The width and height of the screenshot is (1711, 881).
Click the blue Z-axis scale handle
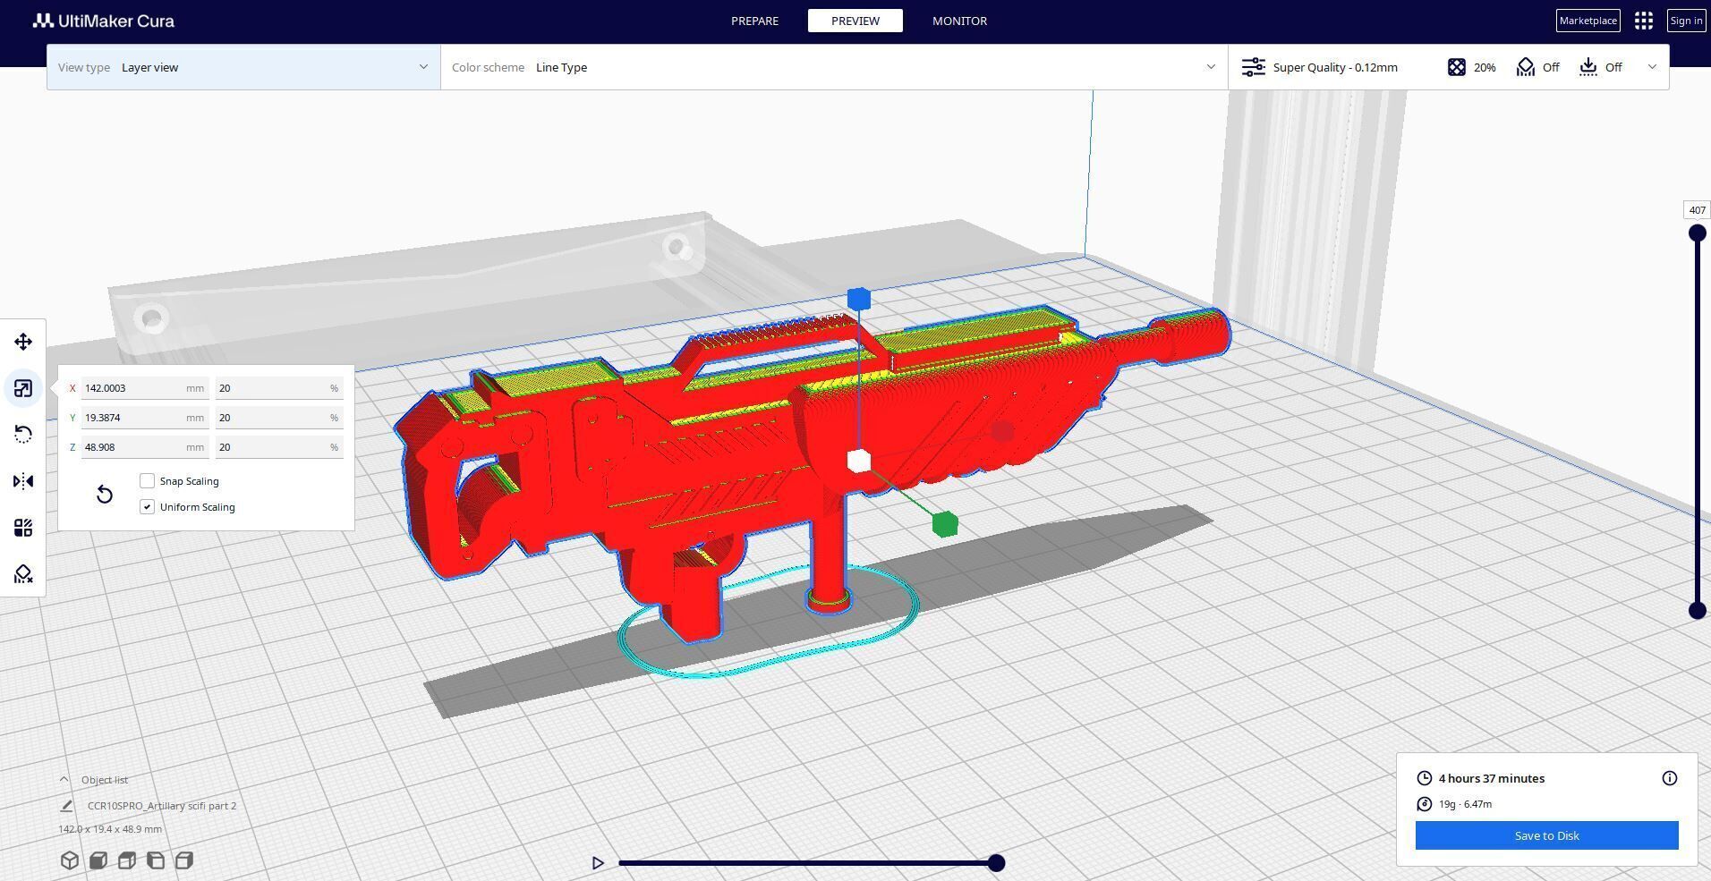point(859,299)
